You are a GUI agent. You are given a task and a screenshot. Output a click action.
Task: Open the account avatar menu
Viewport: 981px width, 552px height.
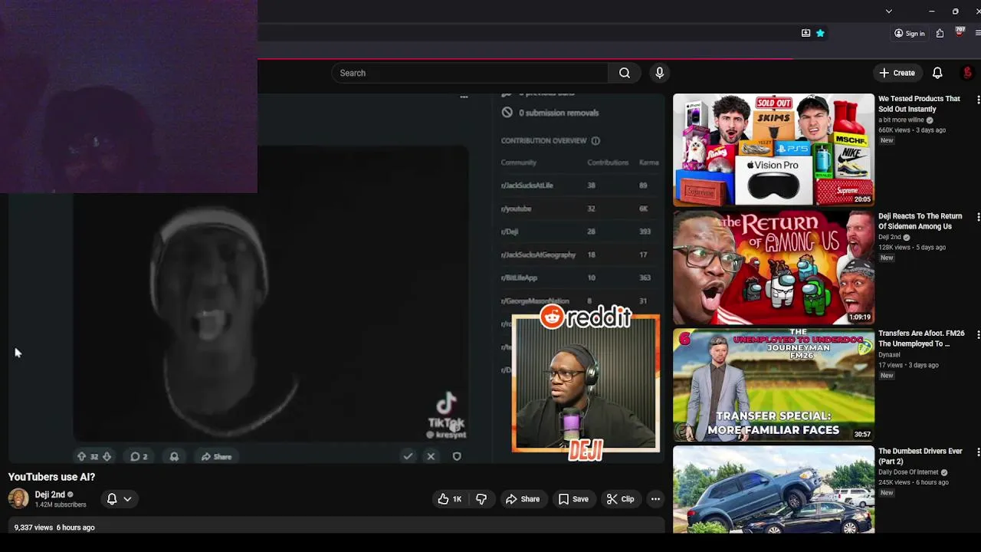point(967,73)
